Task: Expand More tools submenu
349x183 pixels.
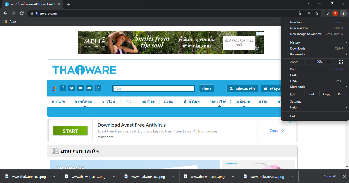Action: [315, 87]
